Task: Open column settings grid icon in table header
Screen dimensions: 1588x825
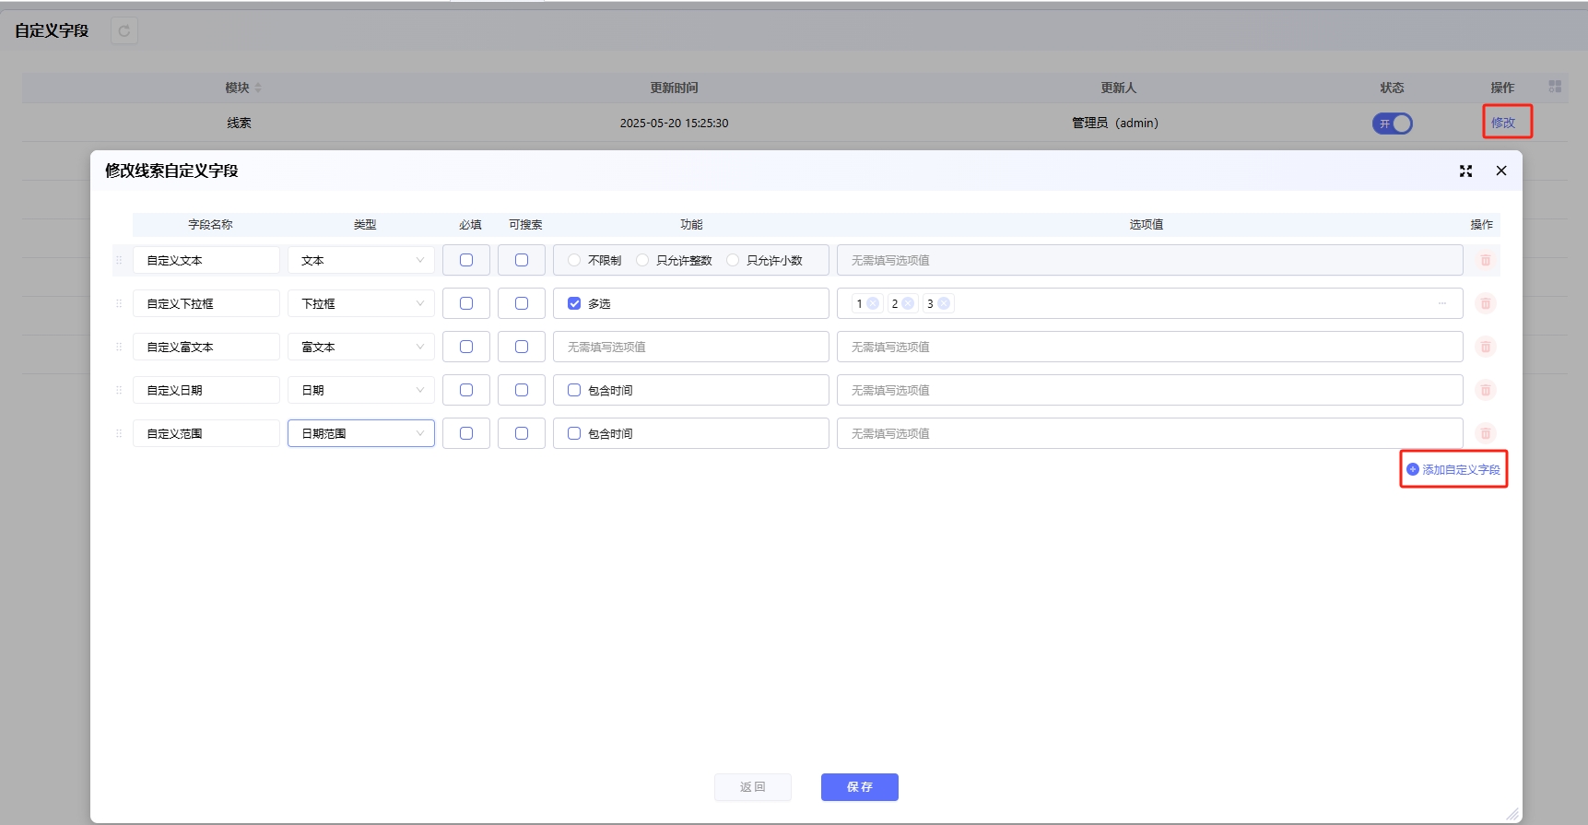Action: pyautogui.click(x=1555, y=87)
